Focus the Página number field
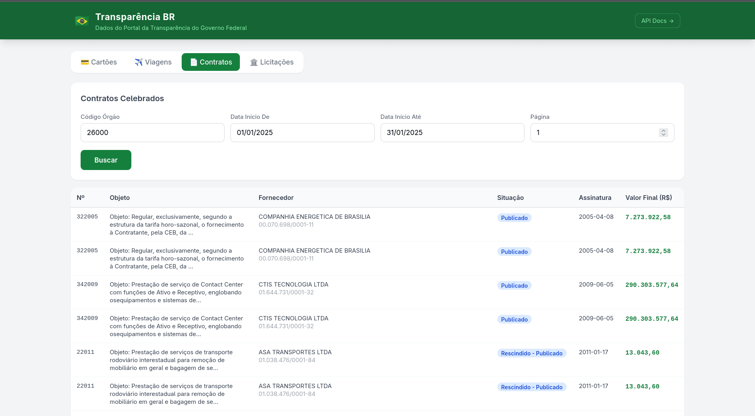Image resolution: width=755 pixels, height=416 pixels. pyautogui.click(x=602, y=133)
